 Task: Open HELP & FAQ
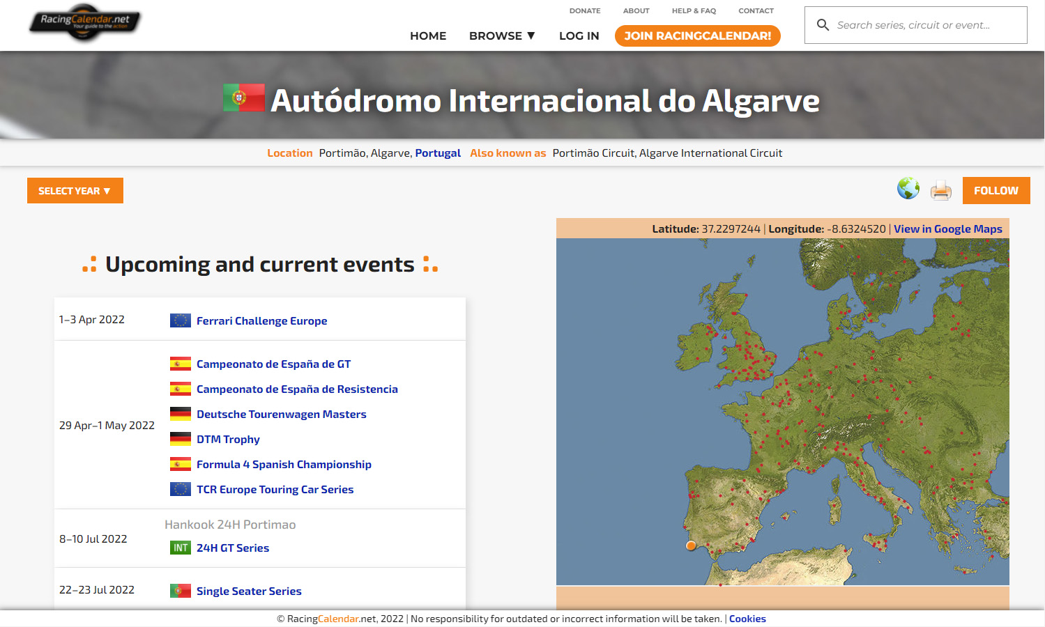(x=694, y=10)
